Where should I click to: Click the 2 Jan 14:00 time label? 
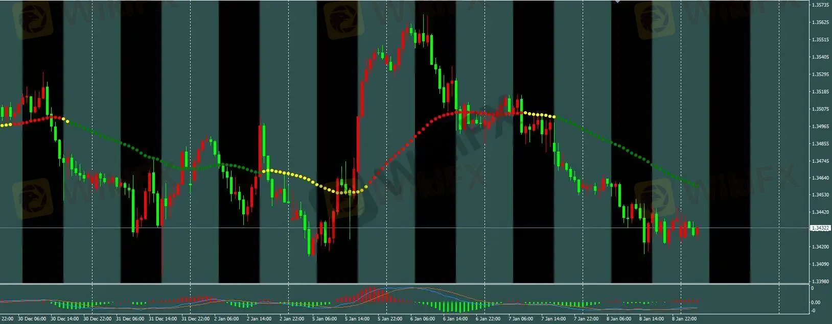pyautogui.click(x=259, y=319)
